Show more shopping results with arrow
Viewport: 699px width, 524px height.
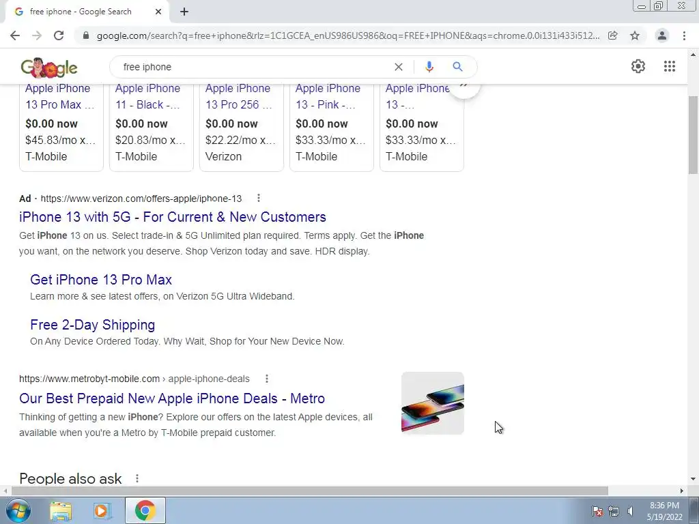[x=463, y=87]
